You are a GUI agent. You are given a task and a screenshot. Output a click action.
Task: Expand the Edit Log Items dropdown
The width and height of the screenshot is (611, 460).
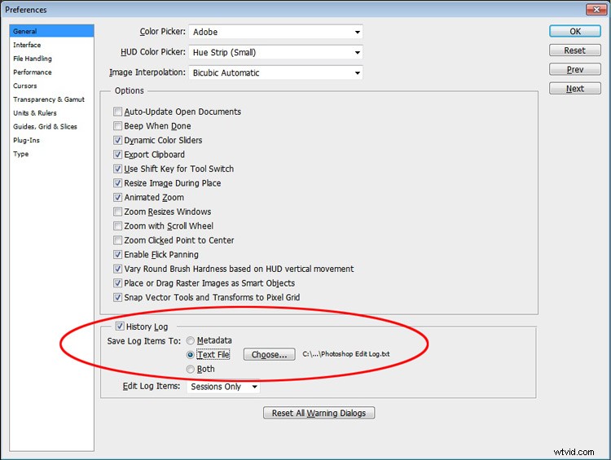[223, 387]
